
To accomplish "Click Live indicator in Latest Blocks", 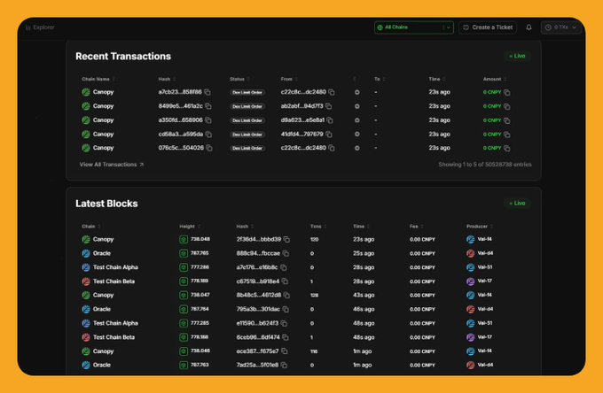I will pos(517,204).
